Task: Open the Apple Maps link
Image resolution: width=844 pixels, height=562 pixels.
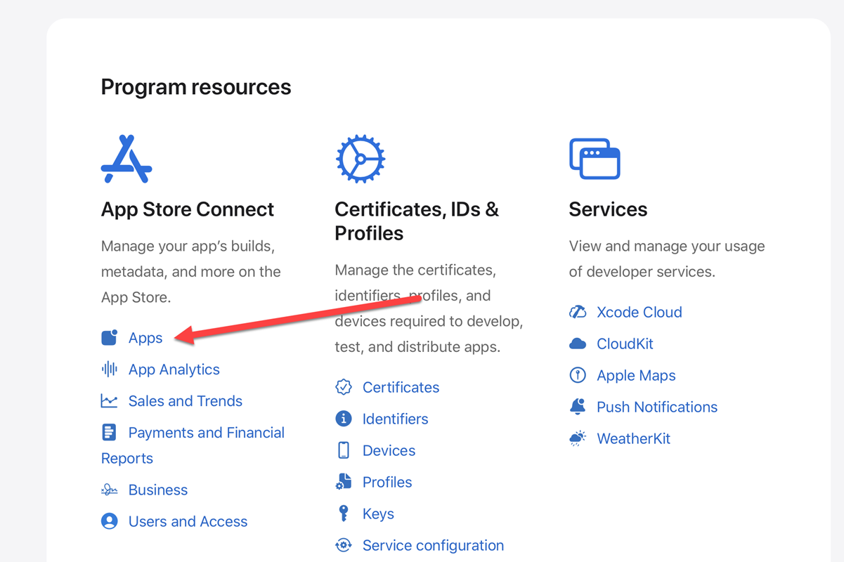Action: [x=637, y=375]
